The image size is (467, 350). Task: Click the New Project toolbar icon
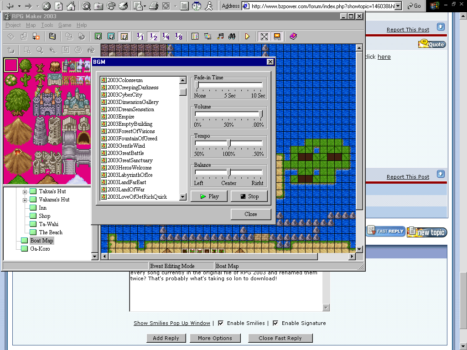pos(11,36)
